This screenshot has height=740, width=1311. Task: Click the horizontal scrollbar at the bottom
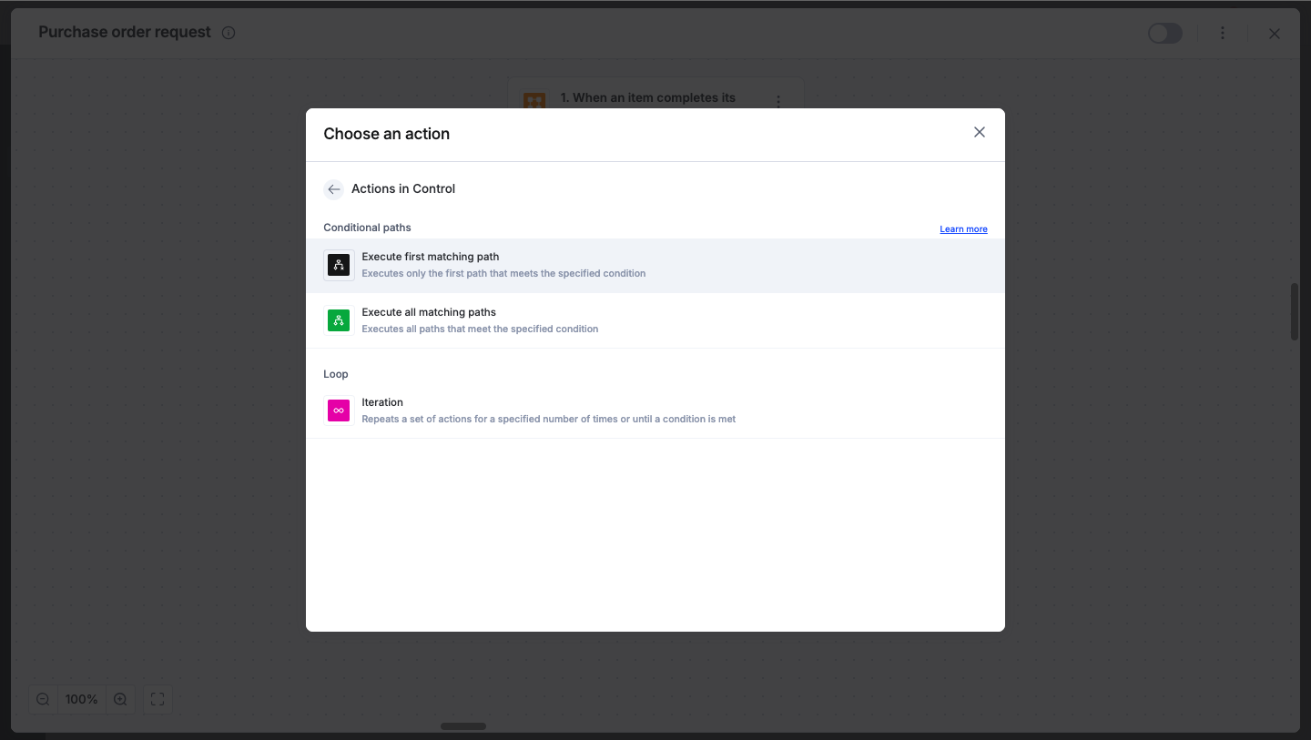point(463,726)
